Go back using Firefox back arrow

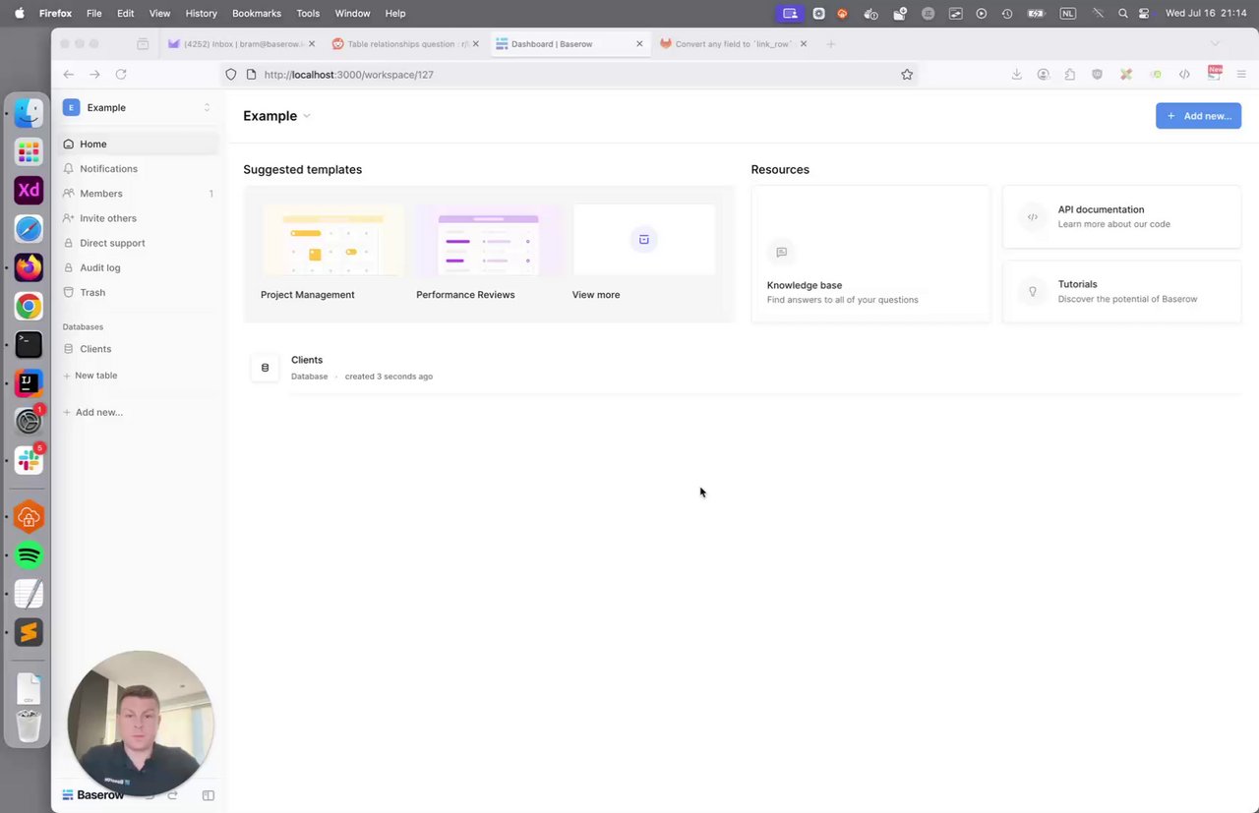point(68,74)
